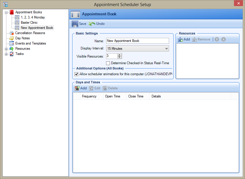Screen dimensions: 245x179
Task: Click the Undo green arrow icon
Action: tap(92, 24)
